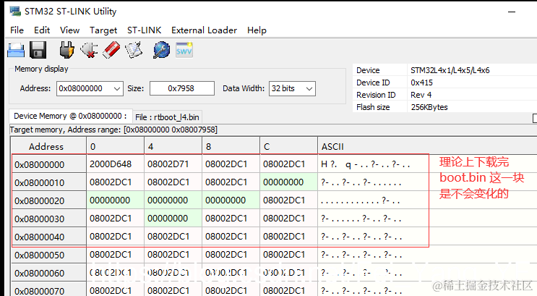Open the File menu
The height and width of the screenshot is (296, 537).
17,30
